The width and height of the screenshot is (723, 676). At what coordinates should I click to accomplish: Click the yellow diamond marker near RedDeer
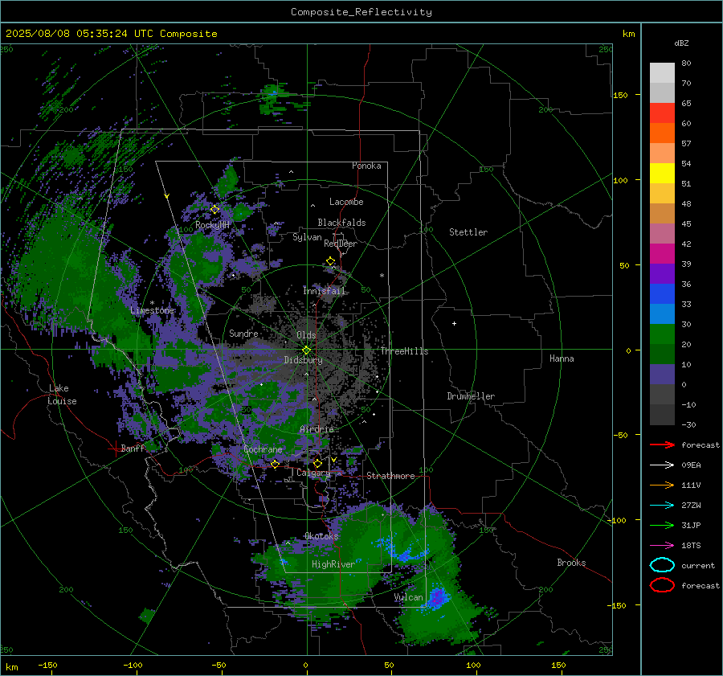coord(330,261)
